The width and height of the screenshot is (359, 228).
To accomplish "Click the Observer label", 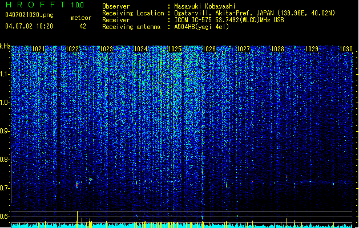I will click(116, 6).
